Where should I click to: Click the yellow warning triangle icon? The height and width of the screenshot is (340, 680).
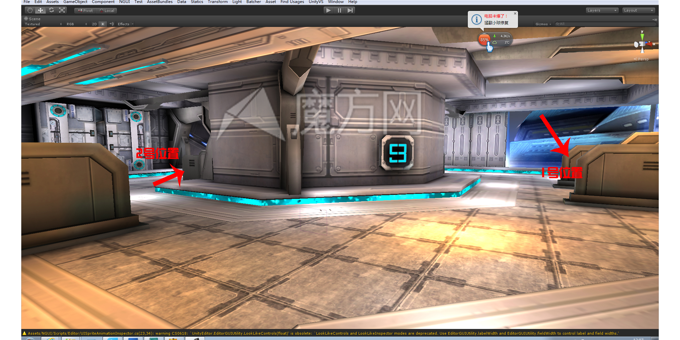24,333
